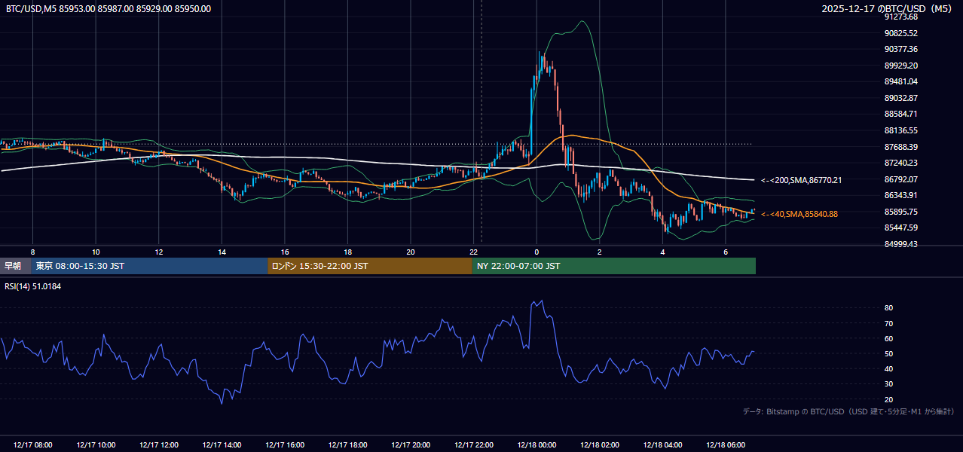Click the 12/17 10:00 time axis label
This screenshot has height=452, width=963.
coord(96,445)
